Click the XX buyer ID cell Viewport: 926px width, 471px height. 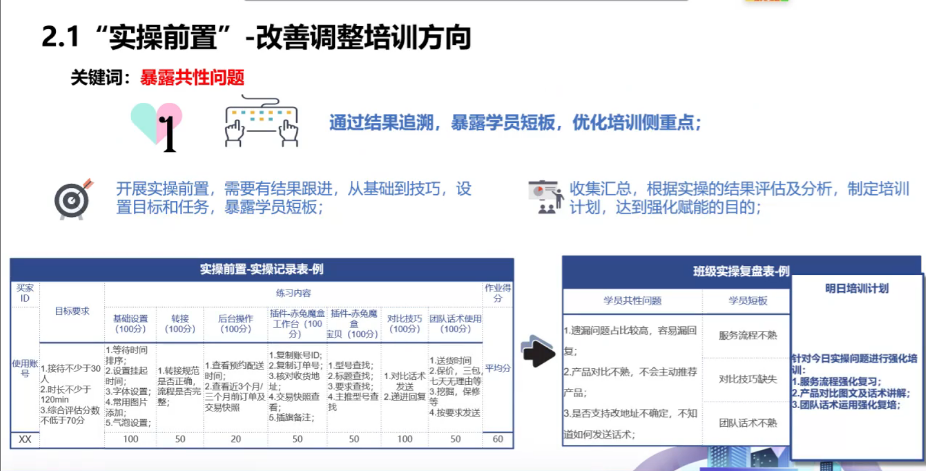coord(25,439)
